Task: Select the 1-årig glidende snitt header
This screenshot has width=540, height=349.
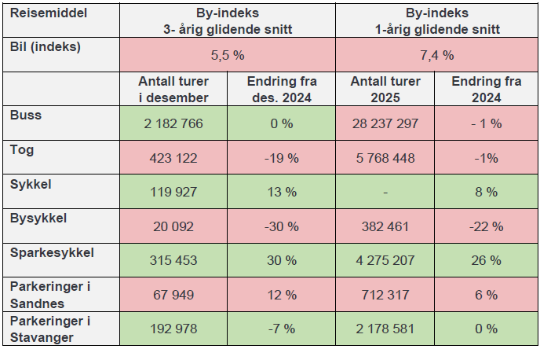Action: tap(437, 22)
